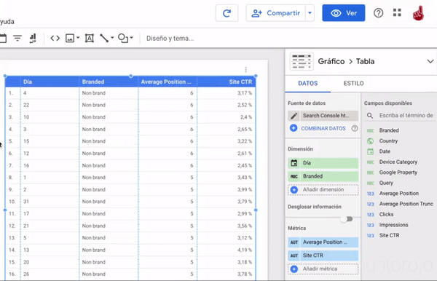
Task: Select Site CTR in available fields
Action: click(x=389, y=235)
